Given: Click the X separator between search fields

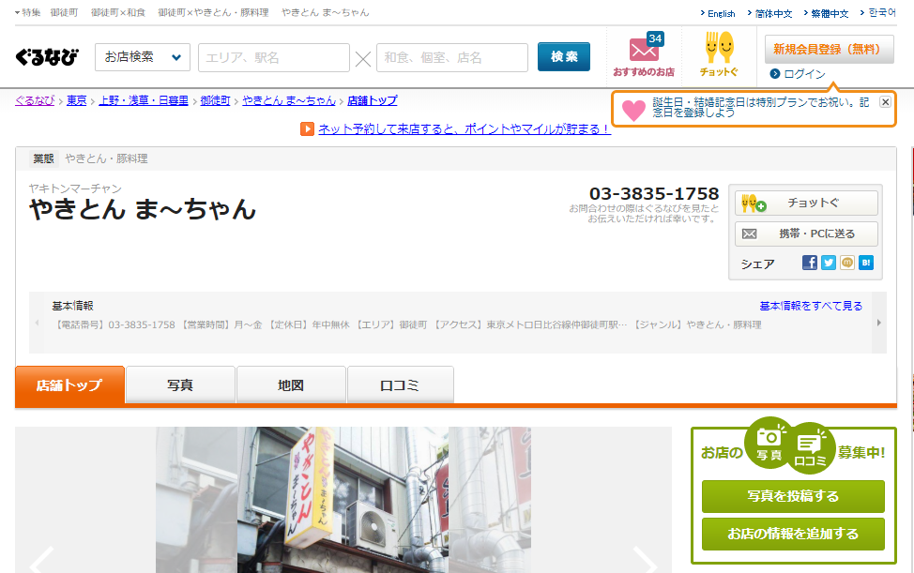Looking at the screenshot, I should (x=363, y=58).
